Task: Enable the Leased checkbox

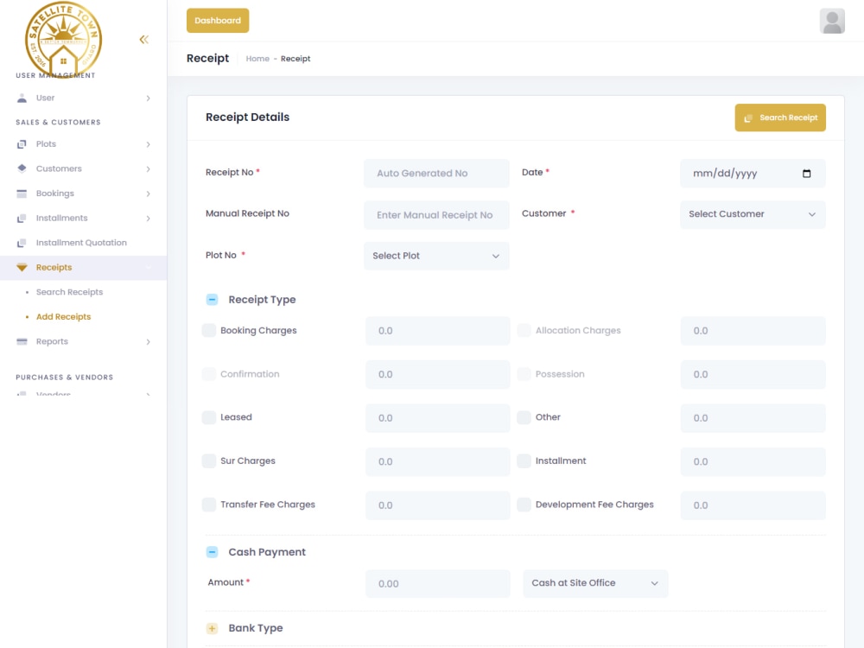Action: pos(209,417)
